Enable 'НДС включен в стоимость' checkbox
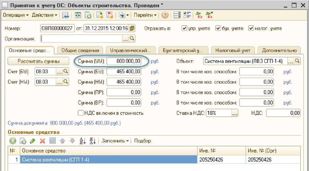 pyautogui.click(x=81, y=113)
